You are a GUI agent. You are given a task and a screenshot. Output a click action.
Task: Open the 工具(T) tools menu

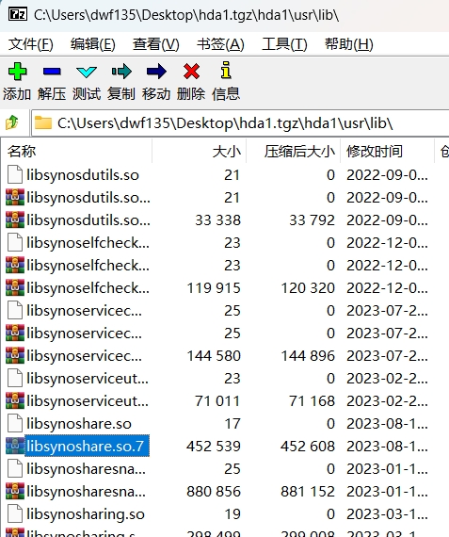(x=284, y=44)
